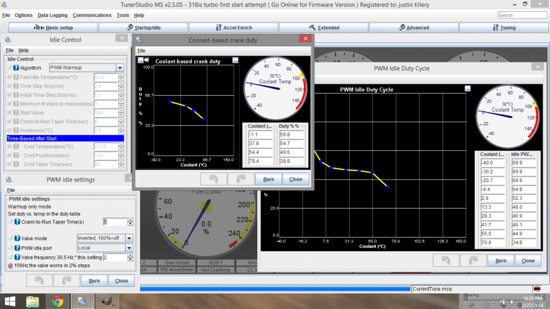550x309 pixels.
Task: Open Windows Start button
Action: tap(10, 301)
